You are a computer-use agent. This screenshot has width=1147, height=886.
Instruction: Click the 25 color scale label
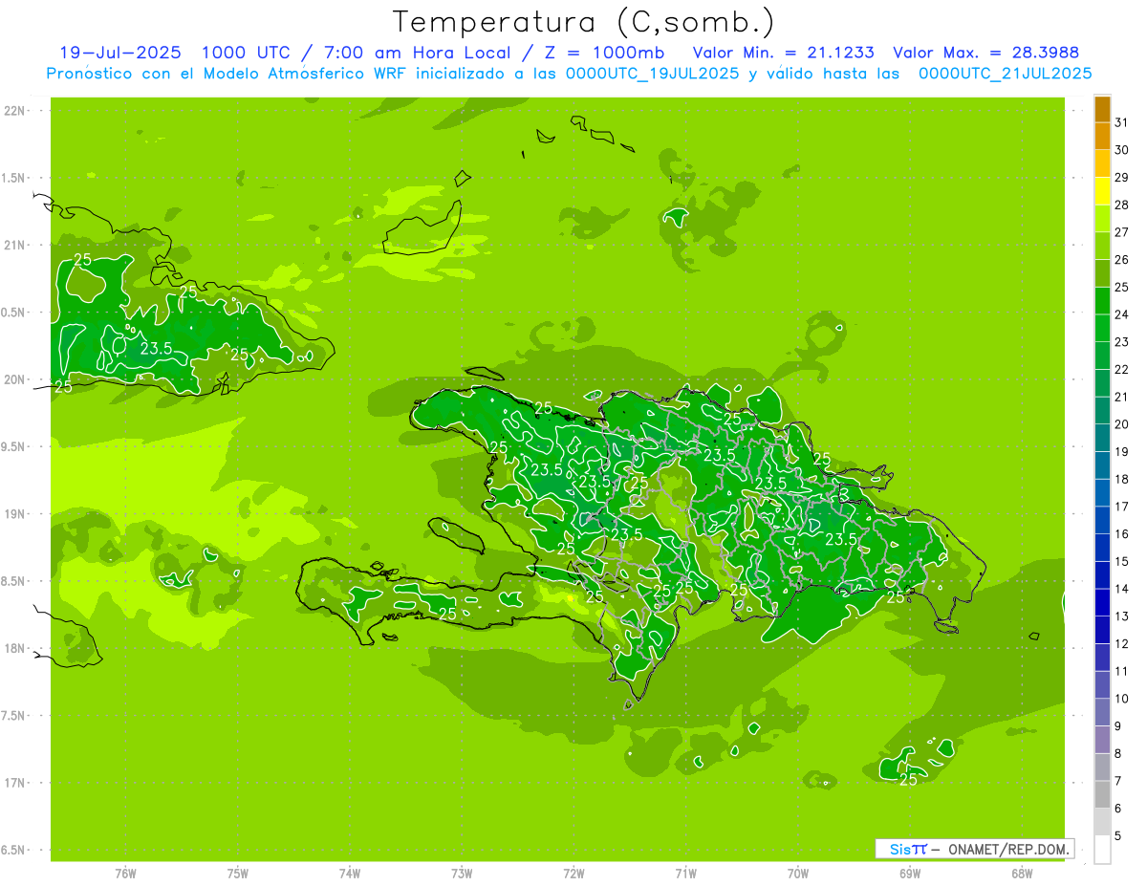point(1122,287)
